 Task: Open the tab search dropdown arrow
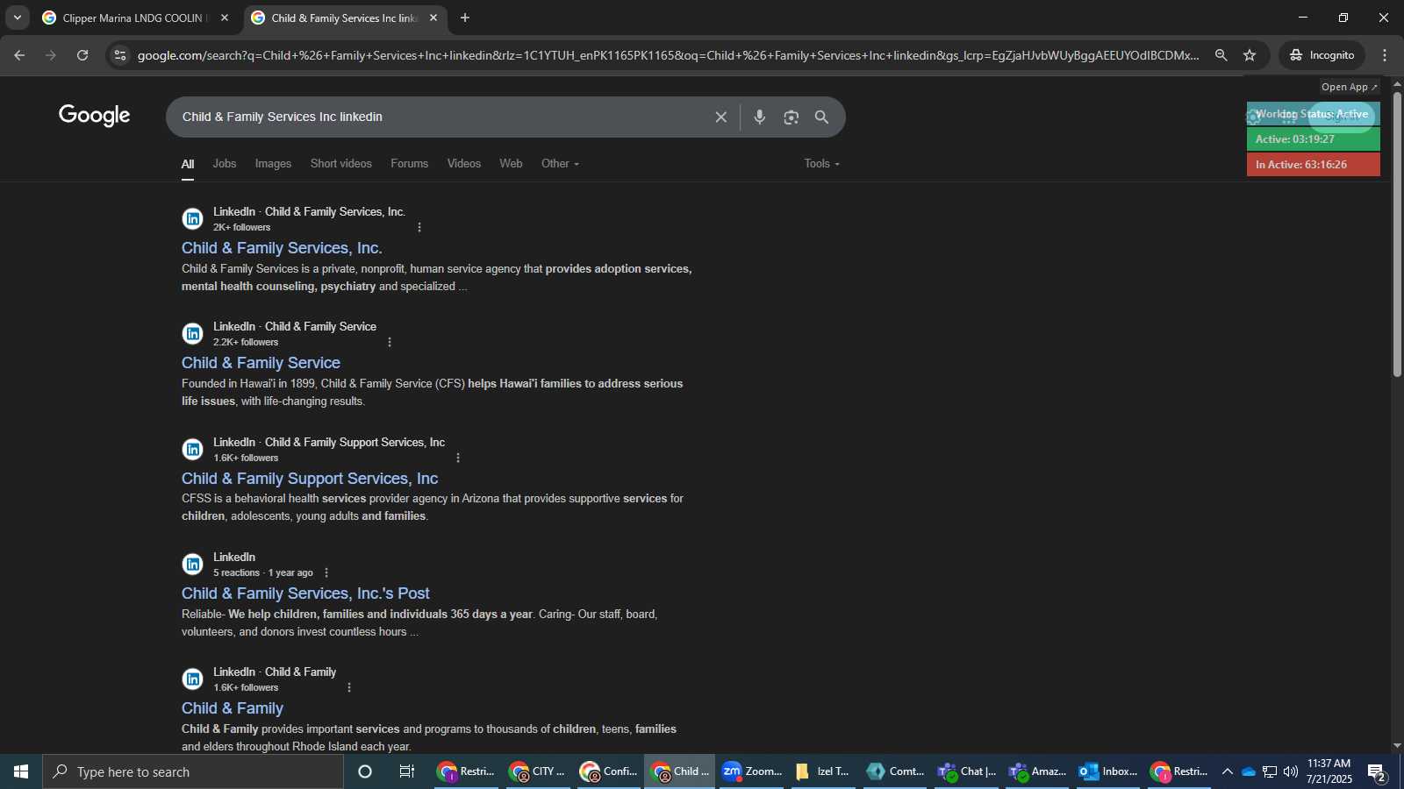(x=17, y=18)
